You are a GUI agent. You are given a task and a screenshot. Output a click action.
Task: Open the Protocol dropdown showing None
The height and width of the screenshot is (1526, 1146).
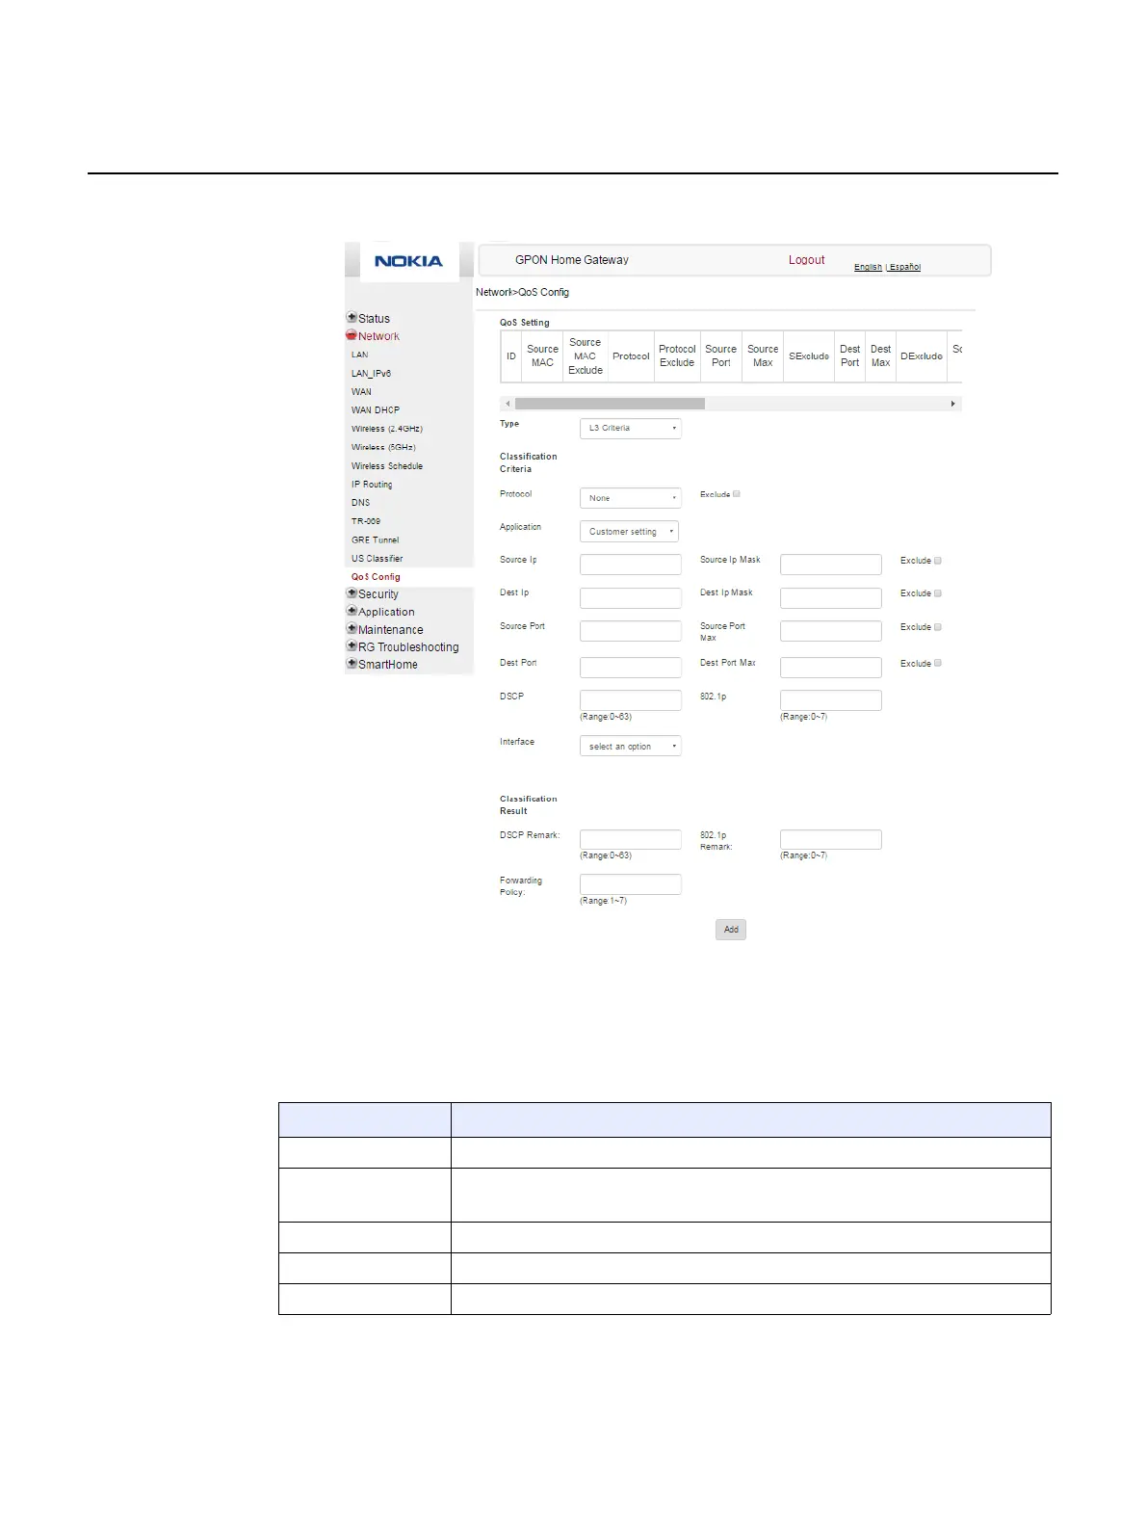coord(631,498)
